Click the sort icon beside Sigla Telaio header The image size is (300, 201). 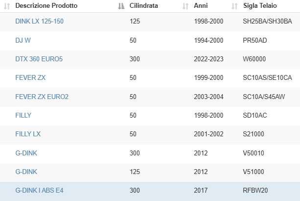pyautogui.click(x=234, y=6)
